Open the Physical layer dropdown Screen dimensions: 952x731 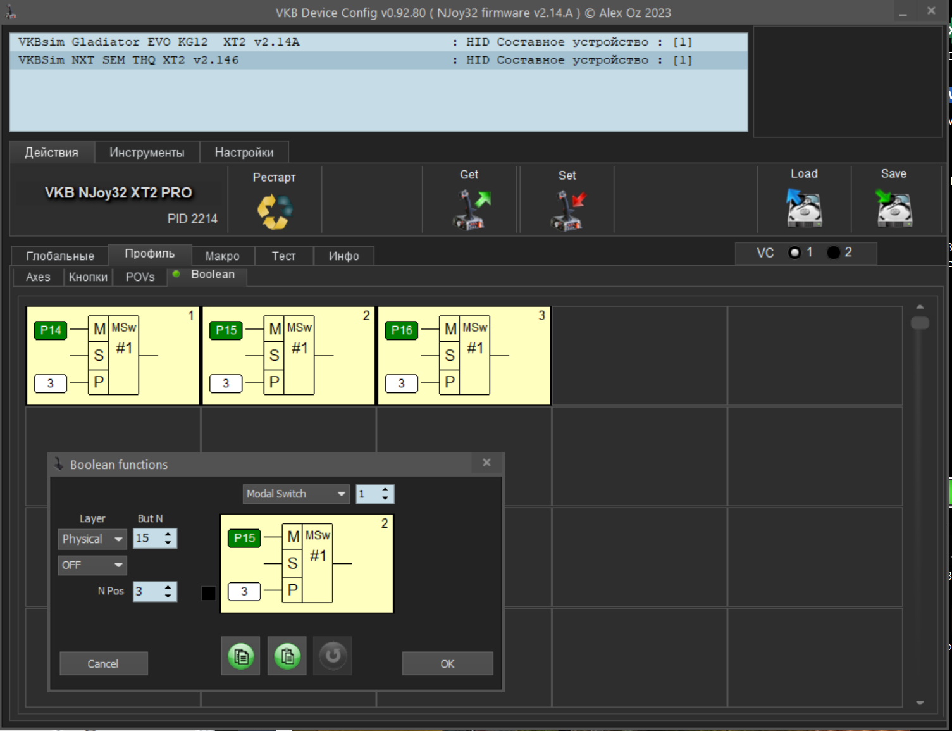[92, 539]
